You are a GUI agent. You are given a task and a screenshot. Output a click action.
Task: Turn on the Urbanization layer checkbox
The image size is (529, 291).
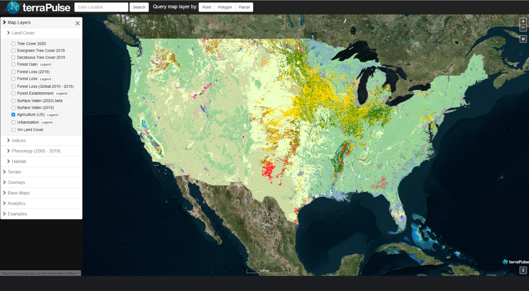(x=13, y=122)
